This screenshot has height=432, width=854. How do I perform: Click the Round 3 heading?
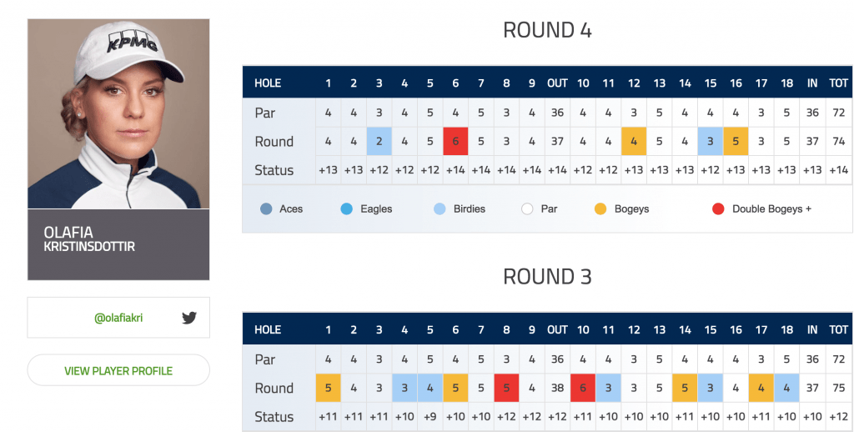coord(547,276)
